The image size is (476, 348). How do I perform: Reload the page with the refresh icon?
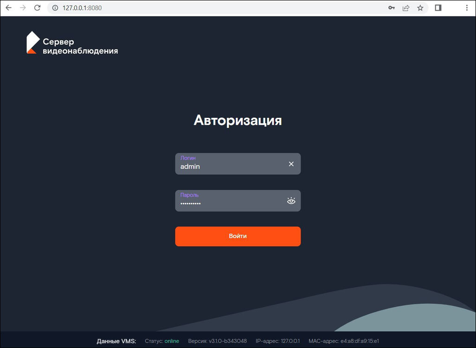click(x=37, y=8)
